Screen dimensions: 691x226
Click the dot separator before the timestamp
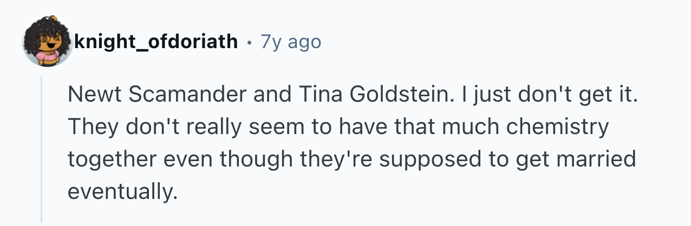click(248, 42)
